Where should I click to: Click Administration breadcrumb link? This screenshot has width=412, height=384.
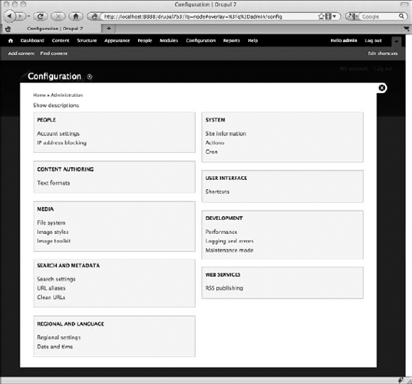click(67, 95)
